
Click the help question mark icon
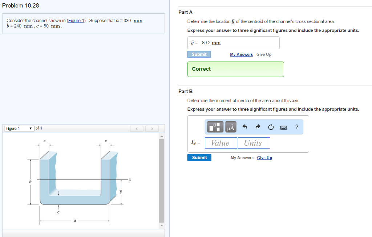click(296, 127)
